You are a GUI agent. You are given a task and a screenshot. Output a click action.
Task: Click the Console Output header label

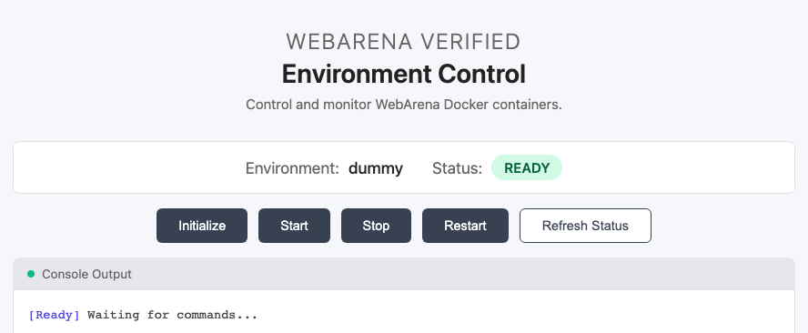click(86, 274)
